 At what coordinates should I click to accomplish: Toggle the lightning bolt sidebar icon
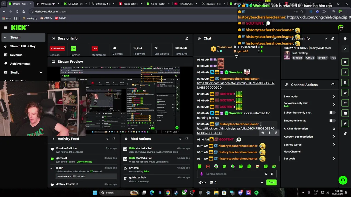pos(345,72)
